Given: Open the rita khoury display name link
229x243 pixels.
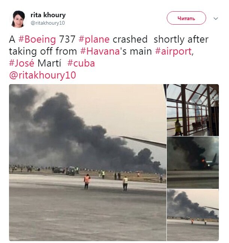Looking at the screenshot, I should click(x=48, y=15).
